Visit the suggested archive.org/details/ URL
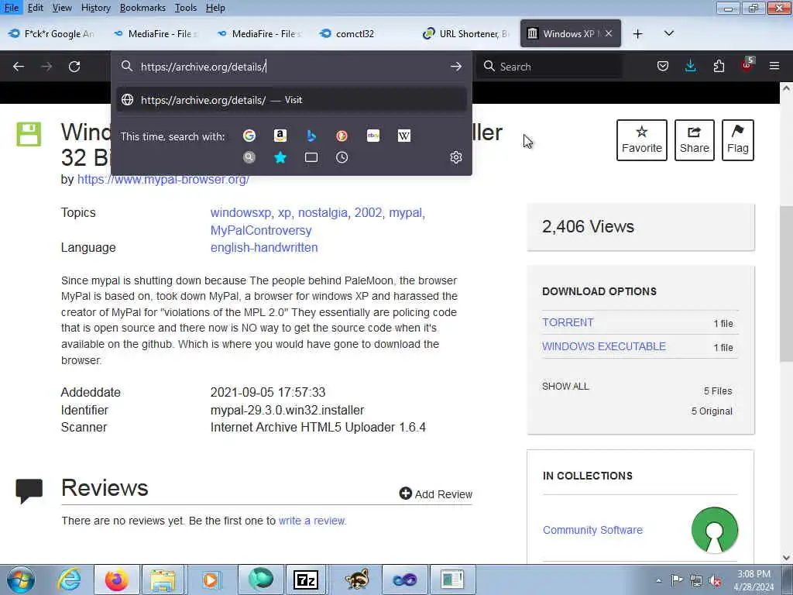793x595 pixels. (x=292, y=100)
